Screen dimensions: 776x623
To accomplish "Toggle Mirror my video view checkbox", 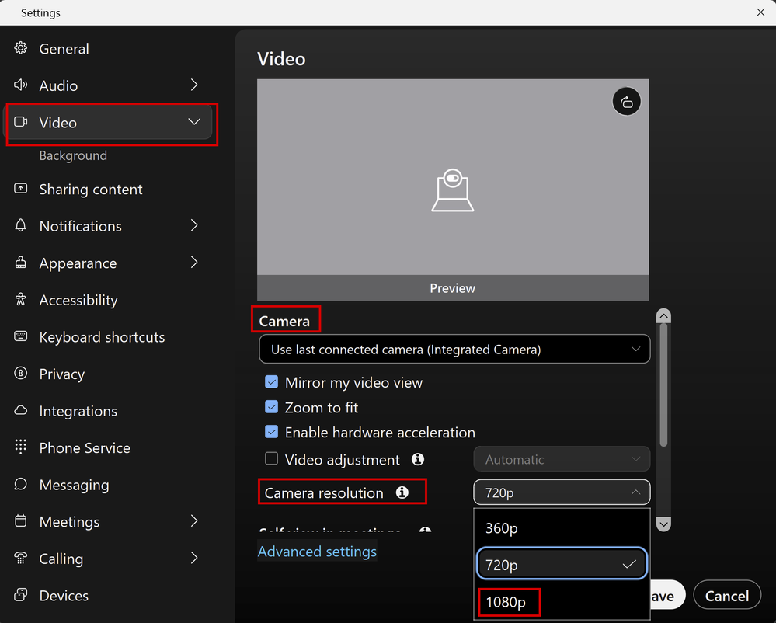I will tap(271, 381).
